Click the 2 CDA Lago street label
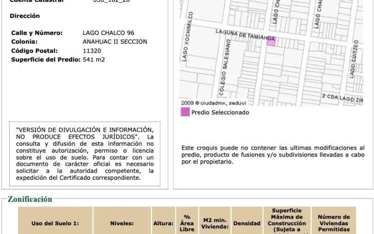374x234 pixels. click(342, 98)
